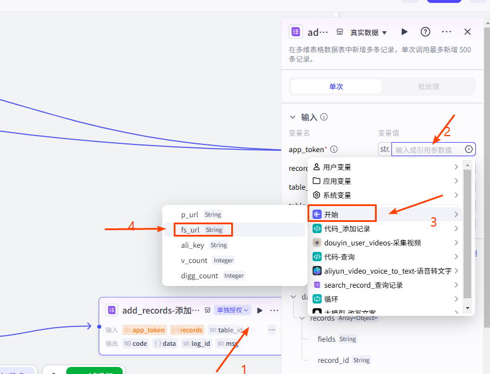Image resolution: width=490 pixels, height=374 pixels.
Task: Click the add_records plugin icon in panel header
Action: click(296, 32)
